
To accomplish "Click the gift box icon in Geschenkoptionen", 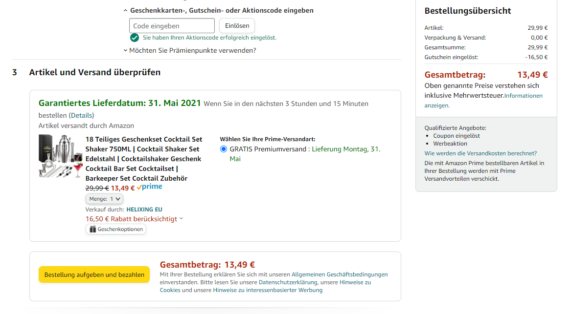I will point(92,229).
